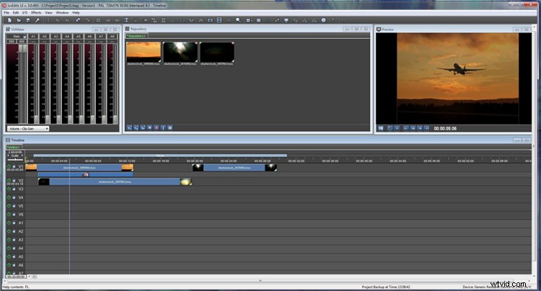This screenshot has width=541, height=291.
Task: Click the Preview panel monitor icon
Action: point(379,30)
